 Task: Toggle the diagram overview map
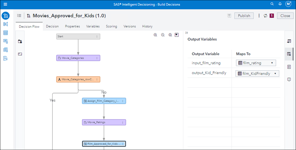point(177,35)
